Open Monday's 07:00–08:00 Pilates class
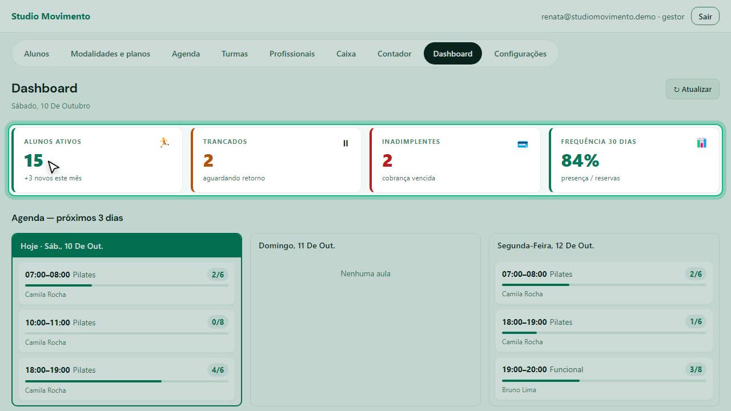Viewport: 731px width, 411px height. [x=604, y=283]
